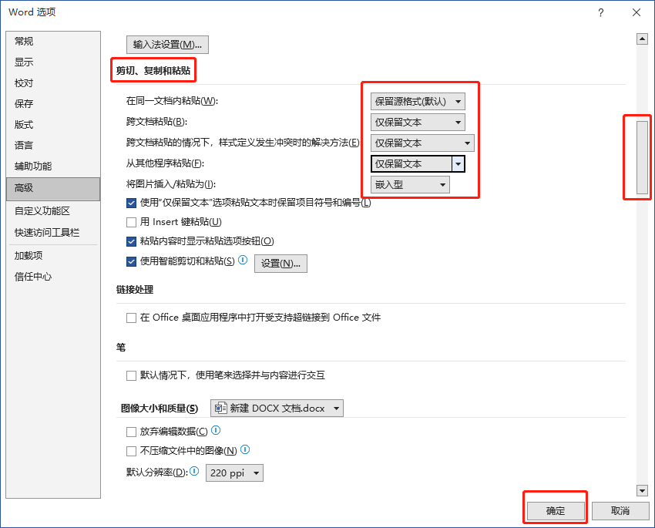The height and width of the screenshot is (528, 655).
Task: Click 确定 button
Action: (556, 510)
